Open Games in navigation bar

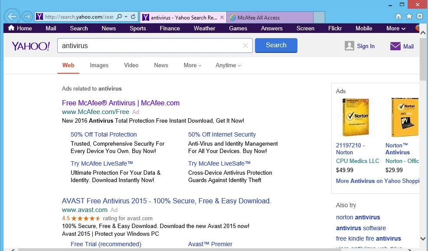tap(238, 28)
